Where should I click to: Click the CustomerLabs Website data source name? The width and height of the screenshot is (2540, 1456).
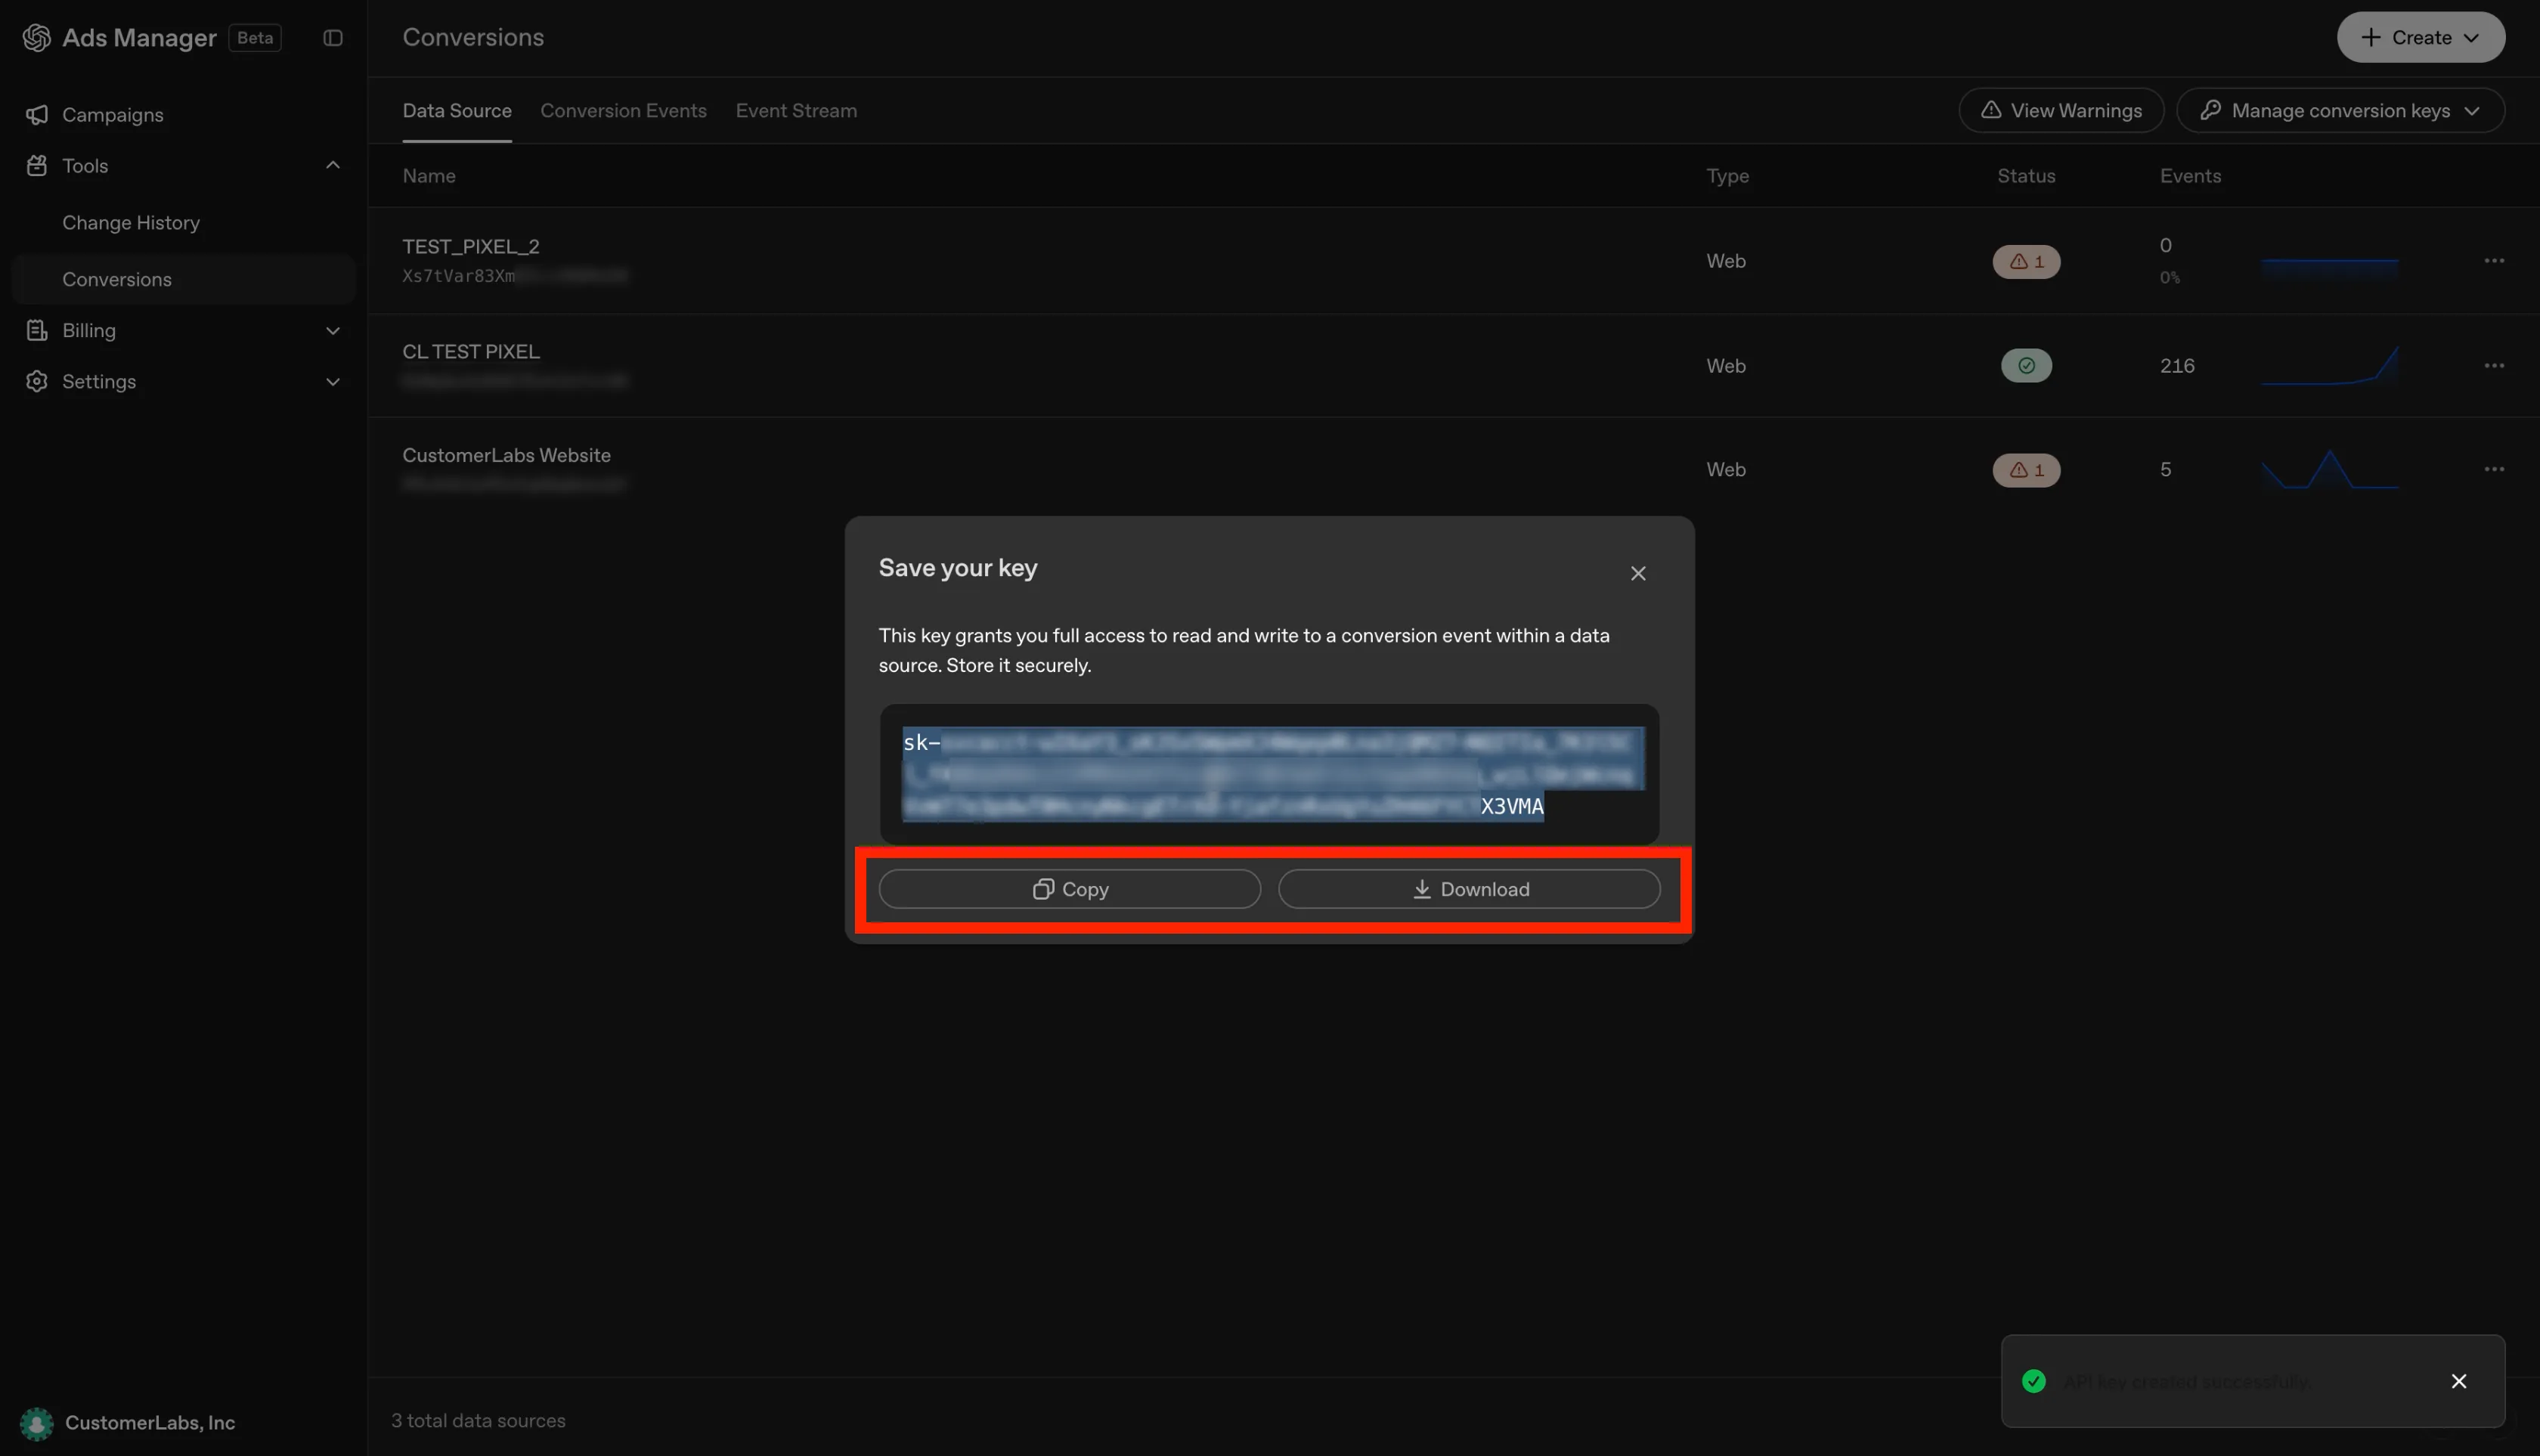pos(506,455)
